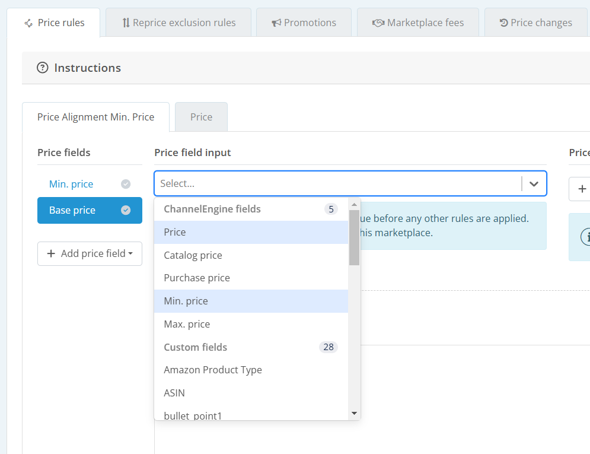Click the check icon next to Min. price
Image resolution: width=590 pixels, height=454 pixels.
pyautogui.click(x=126, y=184)
